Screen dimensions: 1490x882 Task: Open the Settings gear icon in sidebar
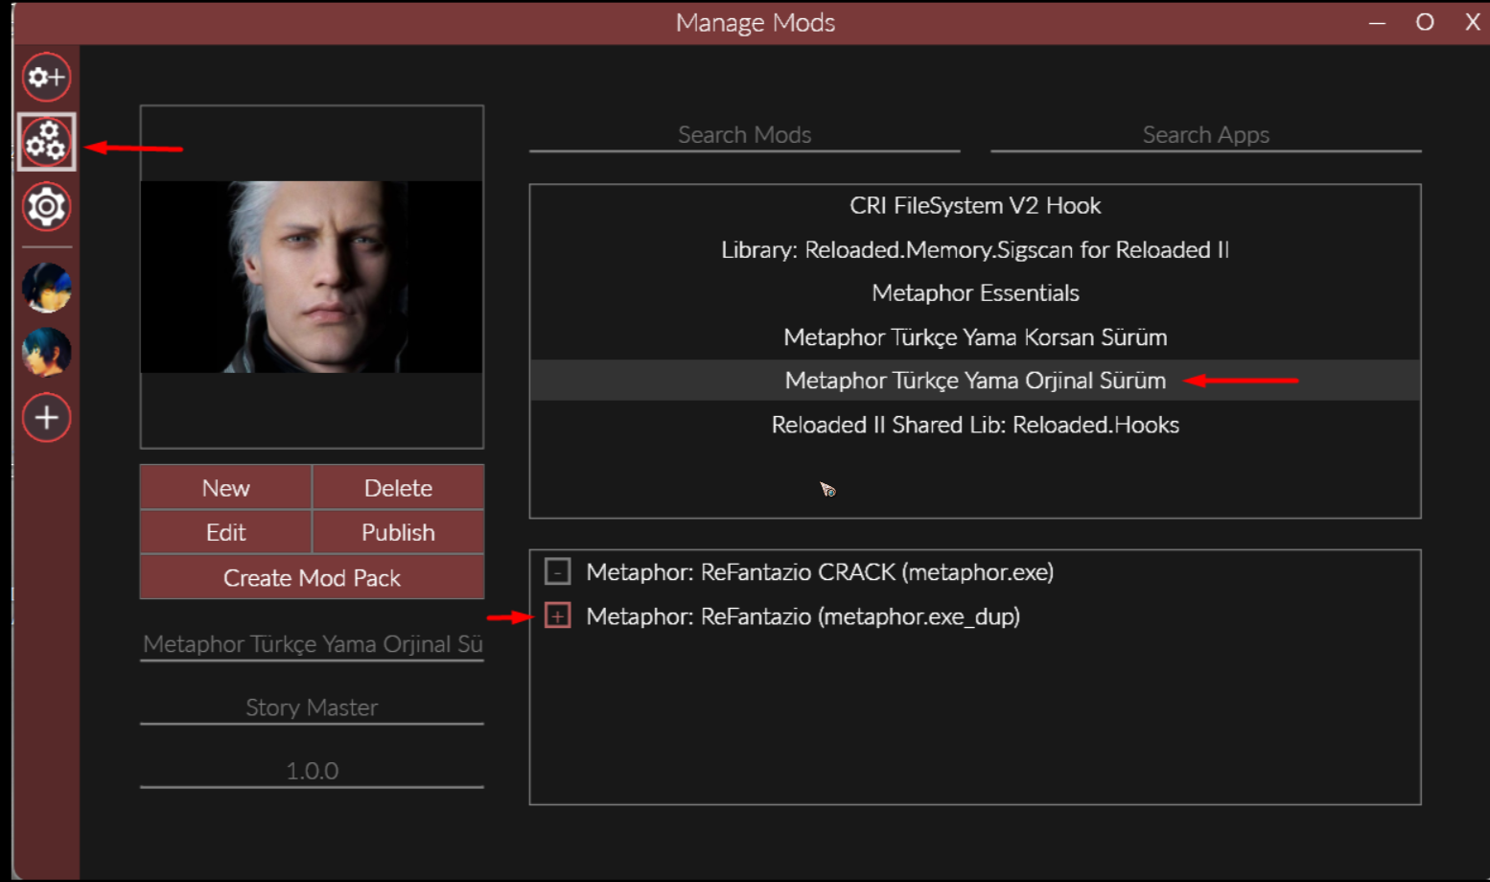[46, 207]
